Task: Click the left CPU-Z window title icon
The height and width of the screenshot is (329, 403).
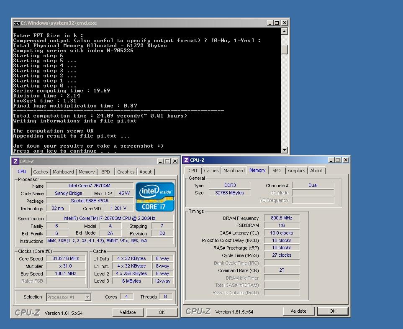Action: 15,161
